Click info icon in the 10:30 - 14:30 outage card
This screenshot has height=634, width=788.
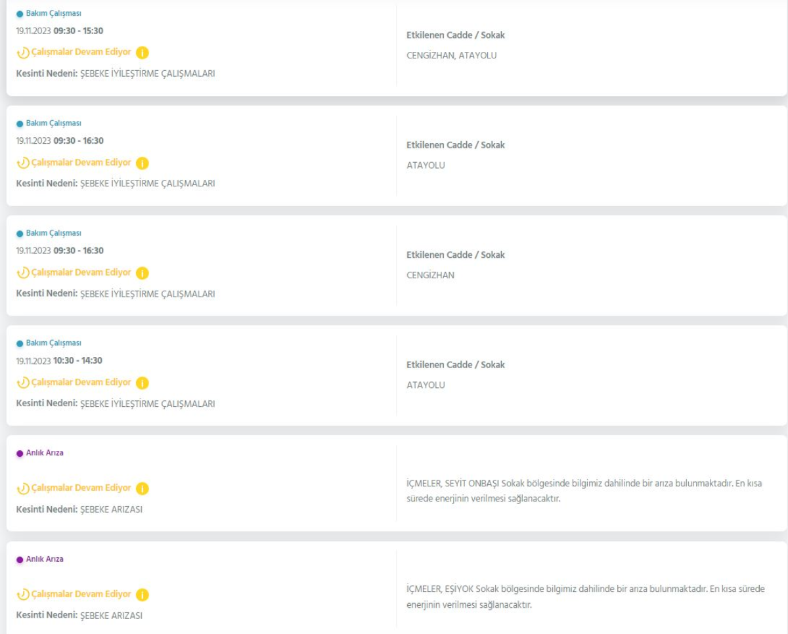pyautogui.click(x=143, y=383)
